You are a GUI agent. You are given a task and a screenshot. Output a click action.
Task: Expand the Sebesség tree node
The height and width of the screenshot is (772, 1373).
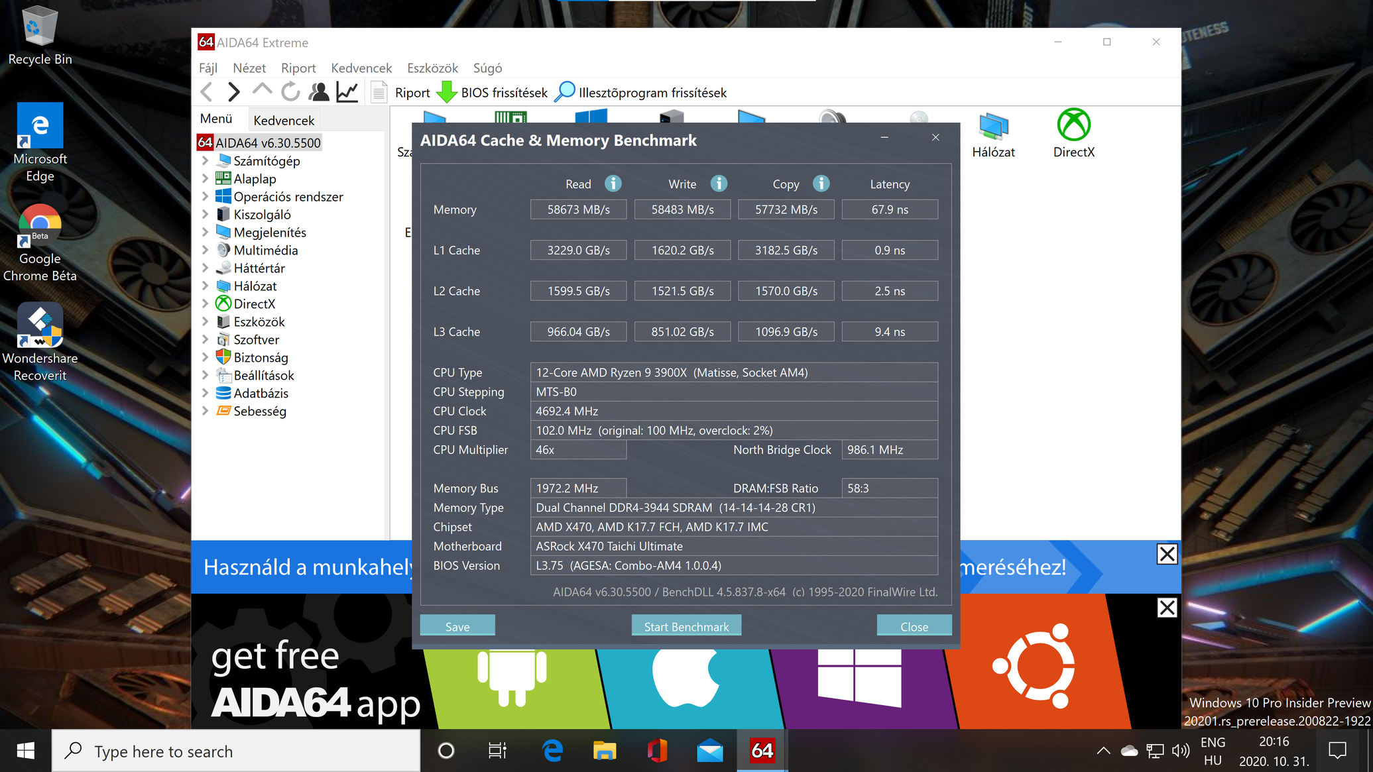pos(205,411)
